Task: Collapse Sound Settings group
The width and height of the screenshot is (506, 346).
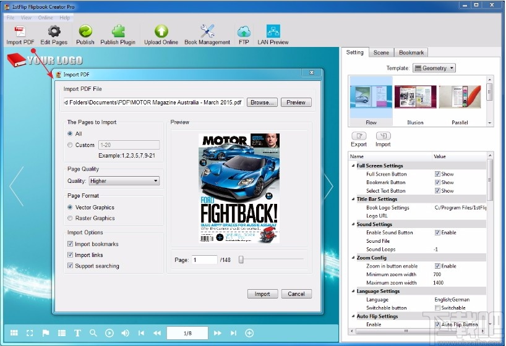Action: tap(353, 224)
